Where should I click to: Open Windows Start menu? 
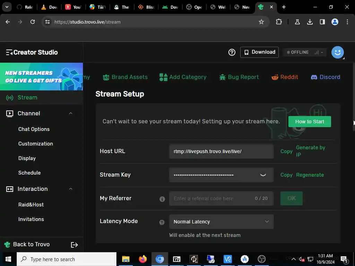8,259
